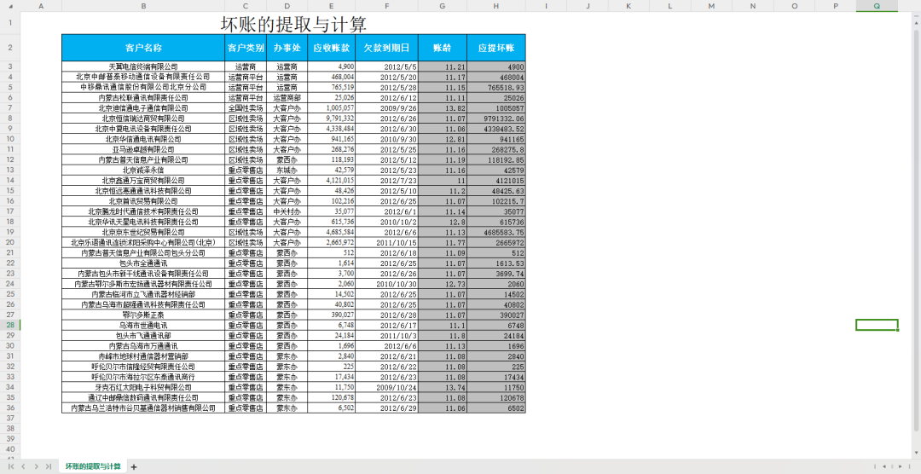
Task: Click horizontal scroll left arrow
Action: click(x=884, y=466)
